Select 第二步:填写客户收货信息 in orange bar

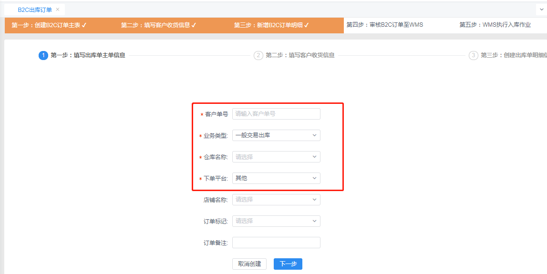tap(158, 25)
